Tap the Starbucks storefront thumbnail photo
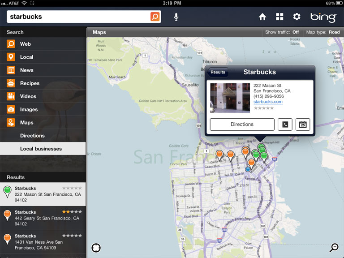The height and width of the screenshot is (258, 344). click(x=230, y=98)
